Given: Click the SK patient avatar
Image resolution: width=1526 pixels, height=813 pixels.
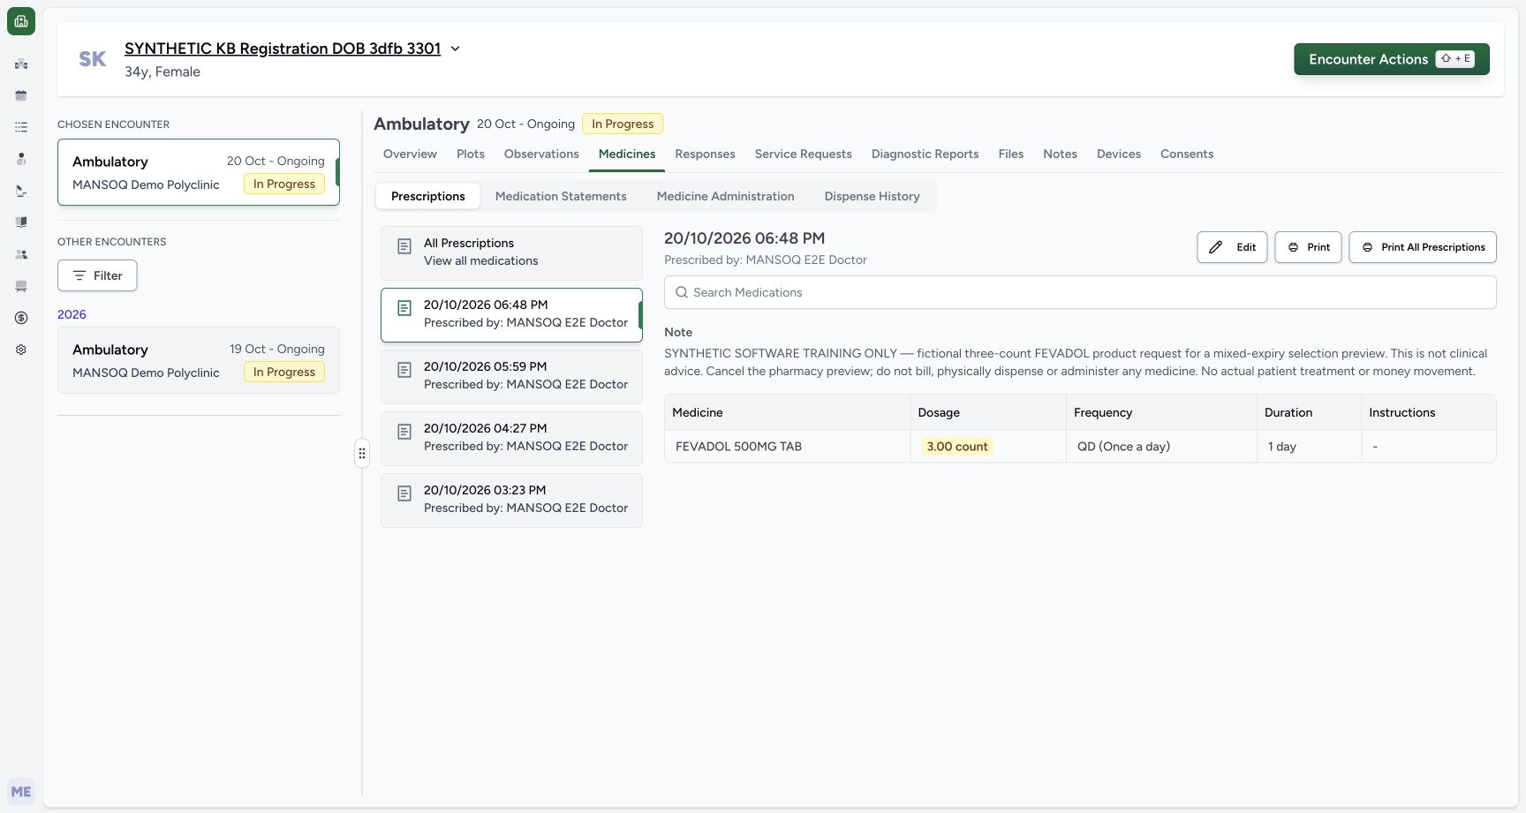Looking at the screenshot, I should (93, 59).
